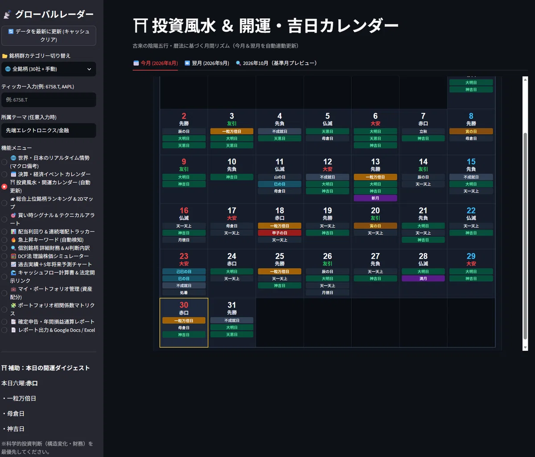The height and width of the screenshot is (457, 535).
Task: Click the calendar icon beside 決算・経済イベント カレンダー
Action: (13, 174)
